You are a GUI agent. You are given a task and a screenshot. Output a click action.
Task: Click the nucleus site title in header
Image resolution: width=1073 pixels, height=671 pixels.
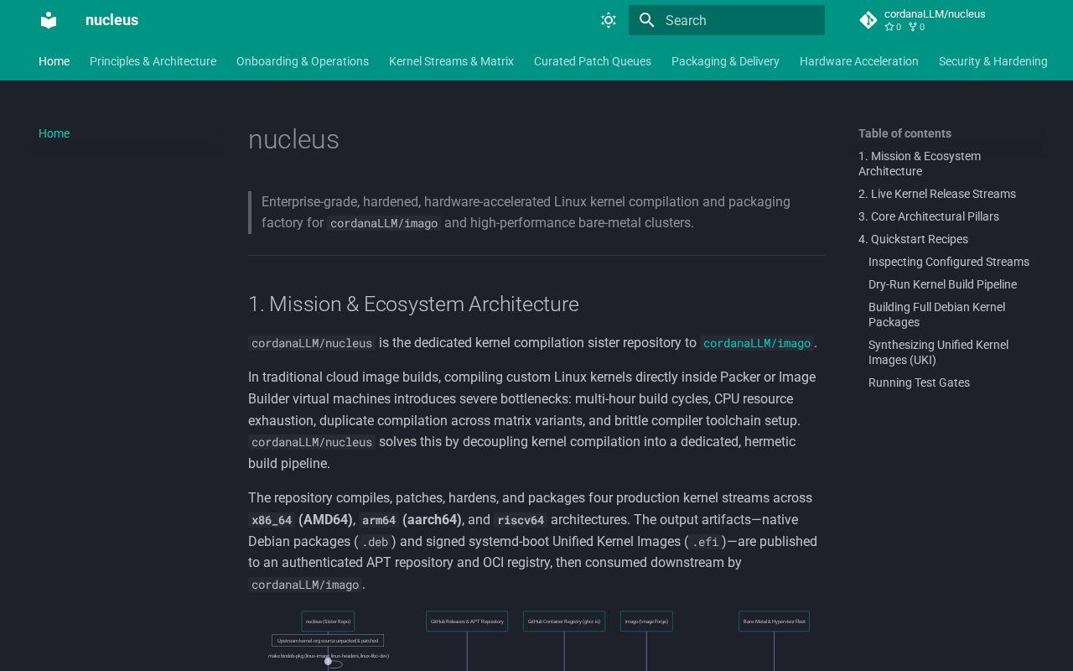(x=111, y=20)
